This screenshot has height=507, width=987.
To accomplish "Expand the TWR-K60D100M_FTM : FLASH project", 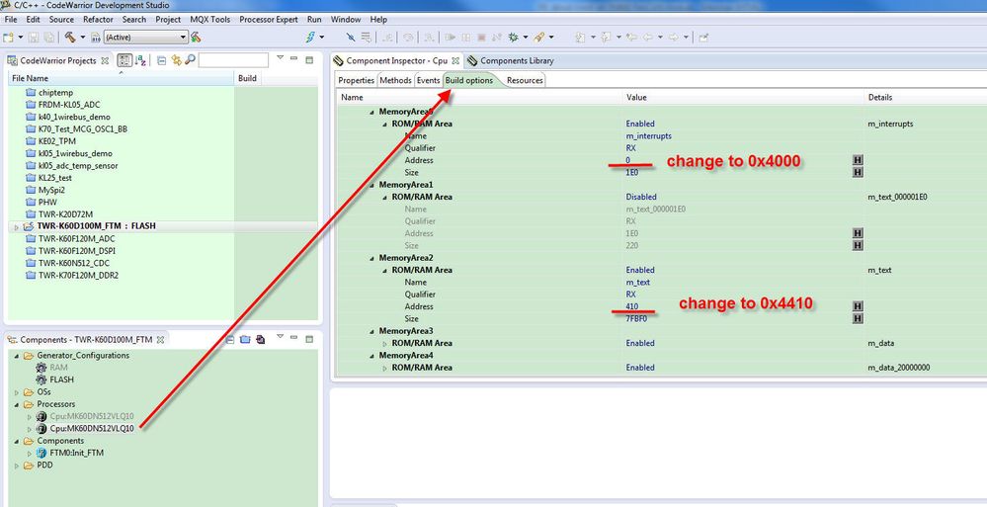I will pyautogui.click(x=17, y=226).
